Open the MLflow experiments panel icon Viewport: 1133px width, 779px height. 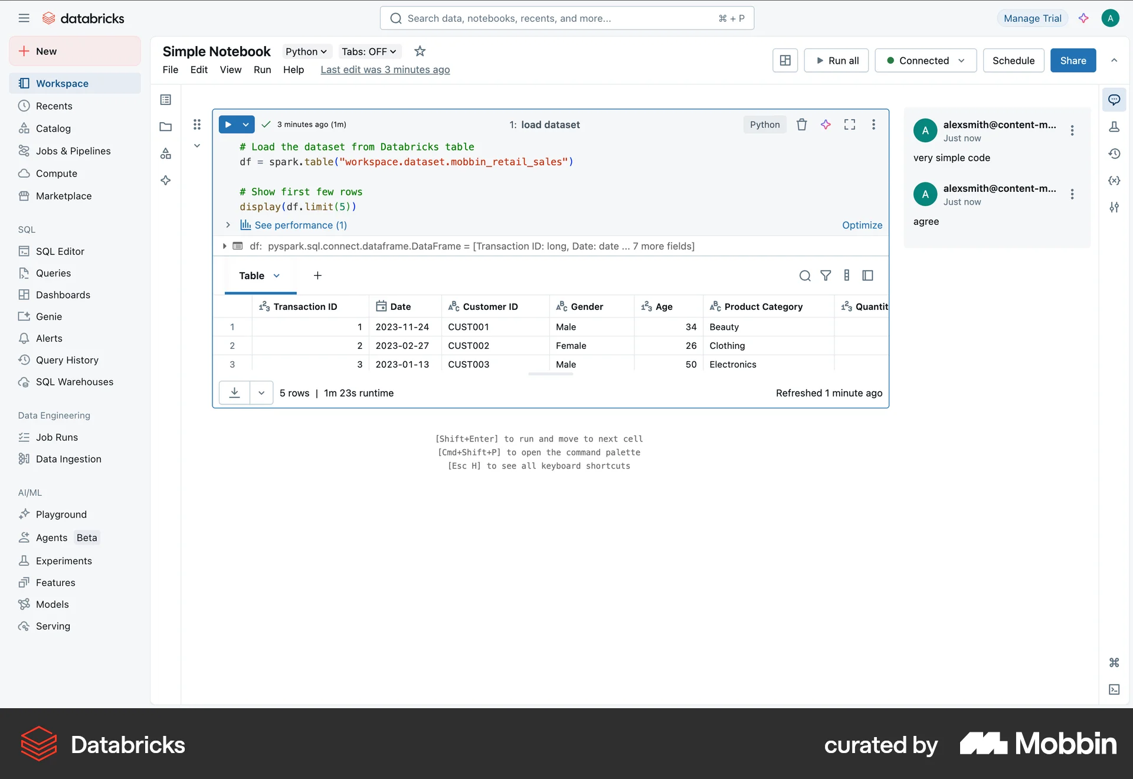pos(1115,126)
